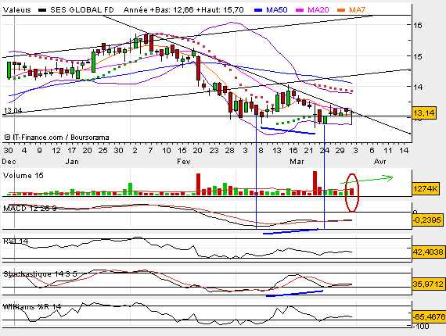446x336 pixels.
Task: Click the 'Volume 15' panel label
Action: pos(23,176)
